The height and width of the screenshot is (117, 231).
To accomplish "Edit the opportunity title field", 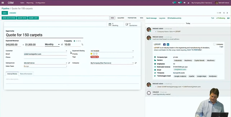I will click(44, 35).
